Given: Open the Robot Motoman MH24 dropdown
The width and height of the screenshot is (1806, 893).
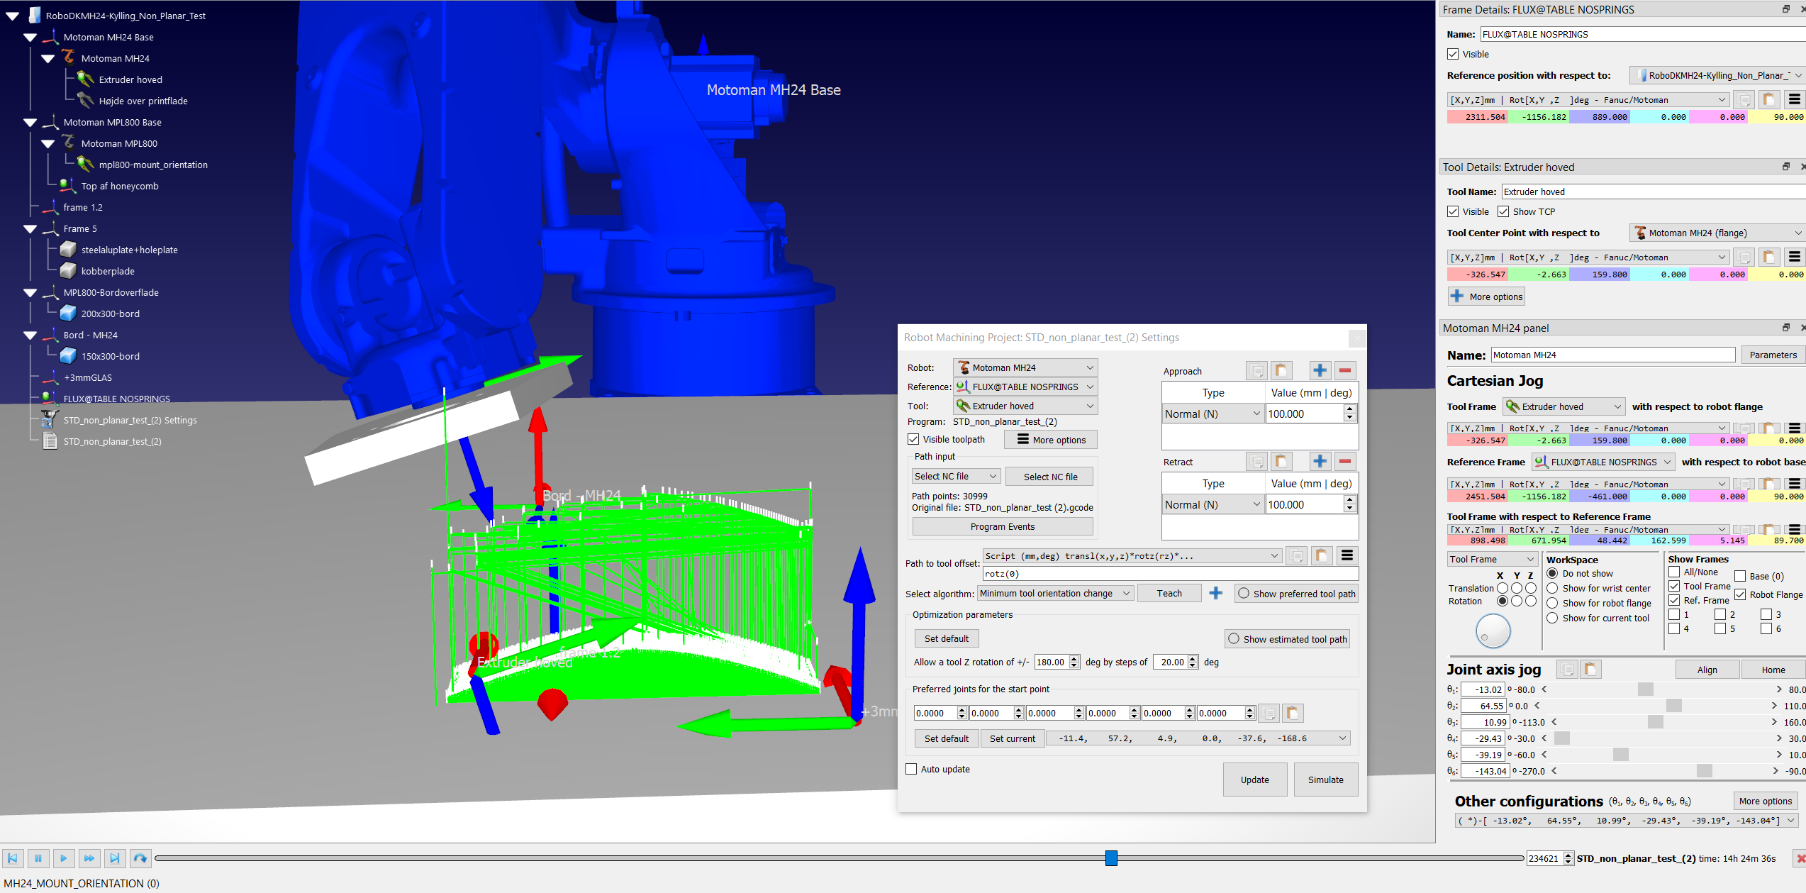Looking at the screenshot, I should pos(1025,367).
